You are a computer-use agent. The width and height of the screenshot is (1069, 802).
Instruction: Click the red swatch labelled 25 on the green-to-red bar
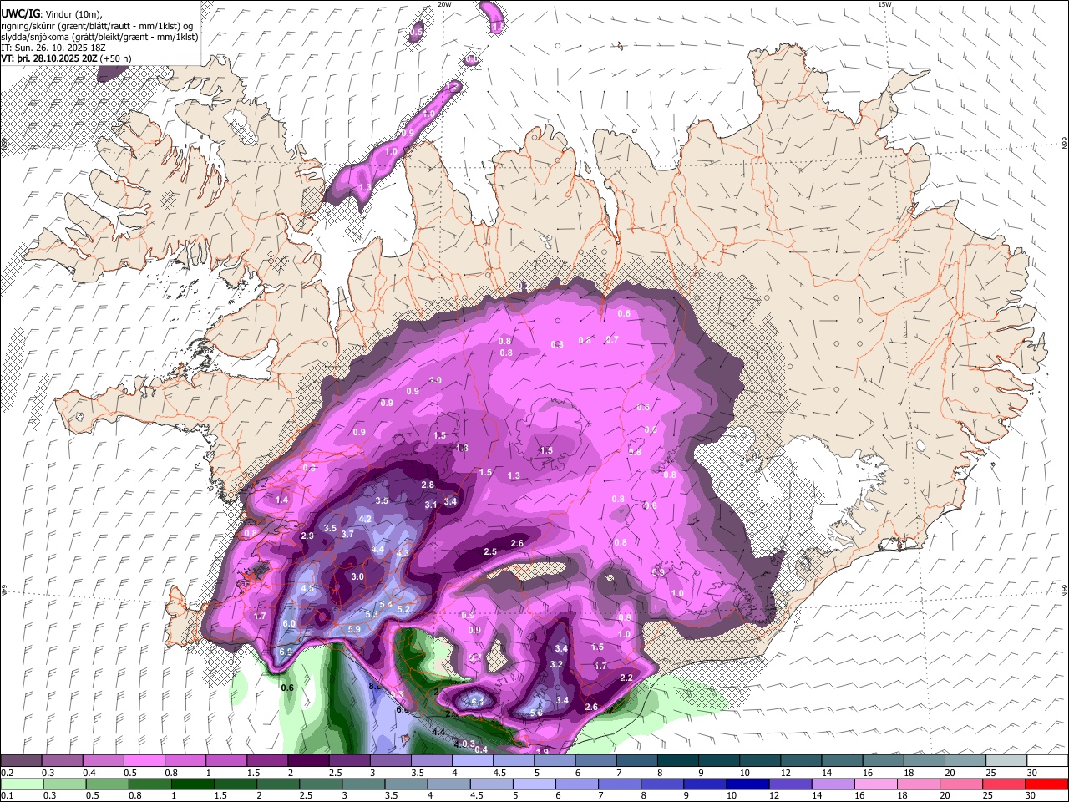pyautogui.click(x=1003, y=784)
